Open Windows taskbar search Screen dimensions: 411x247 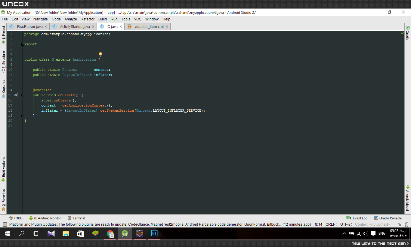pyautogui.click(x=22, y=233)
